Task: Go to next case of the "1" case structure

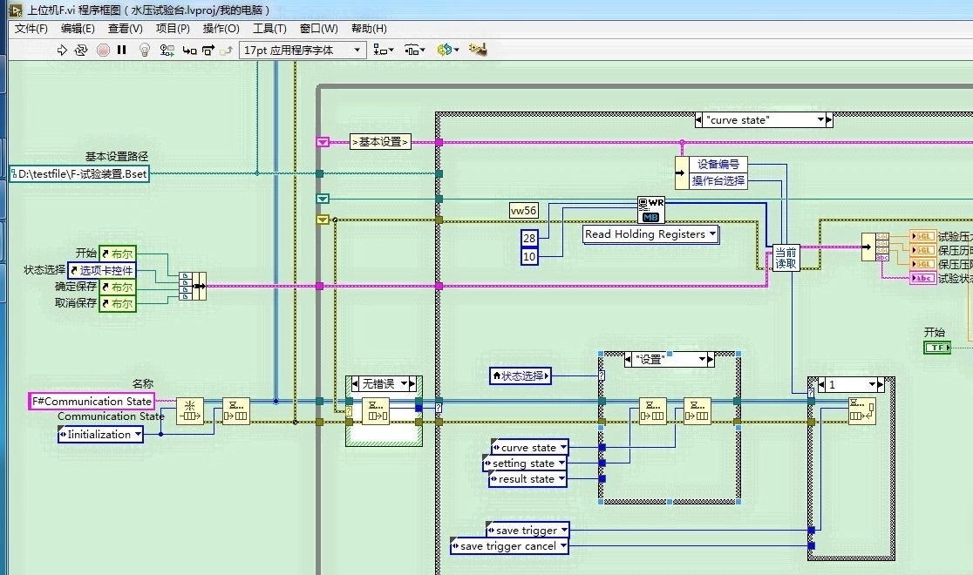Action: pos(881,384)
